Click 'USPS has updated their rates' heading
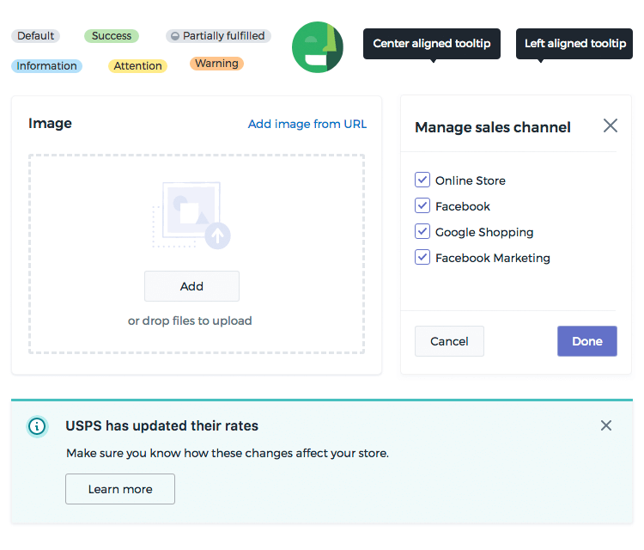644x550 pixels. tap(161, 426)
